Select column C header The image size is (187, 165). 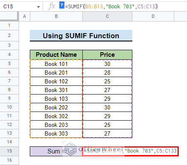point(107,16)
